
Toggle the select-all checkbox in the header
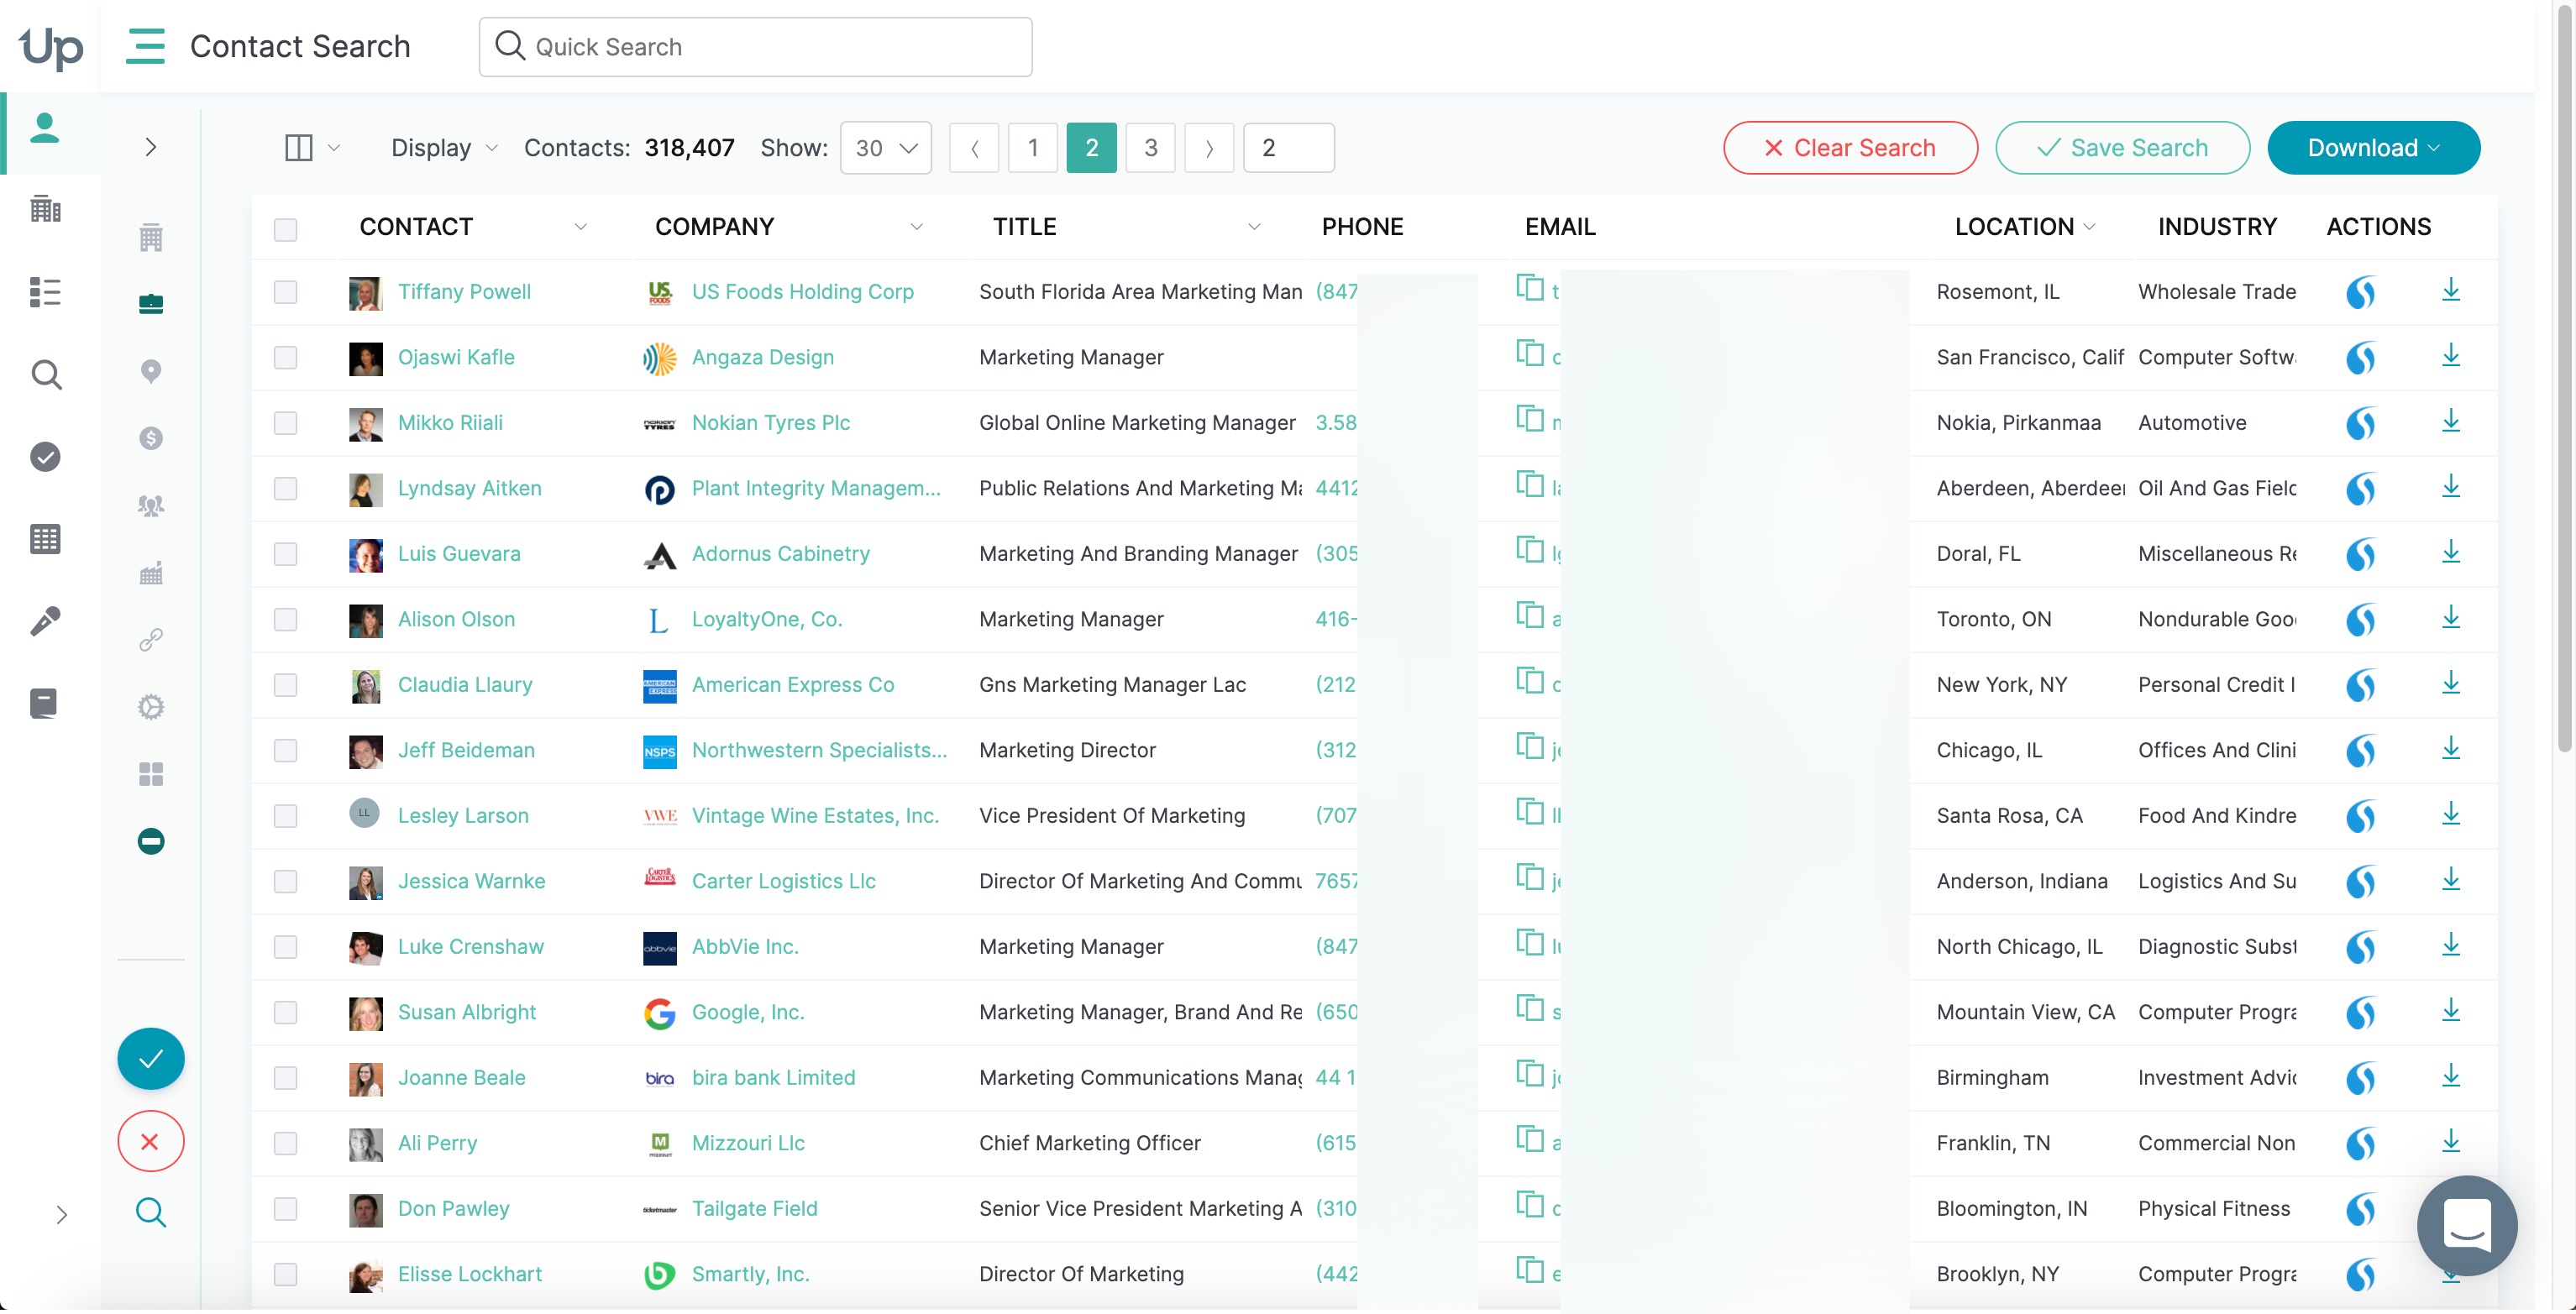click(286, 229)
